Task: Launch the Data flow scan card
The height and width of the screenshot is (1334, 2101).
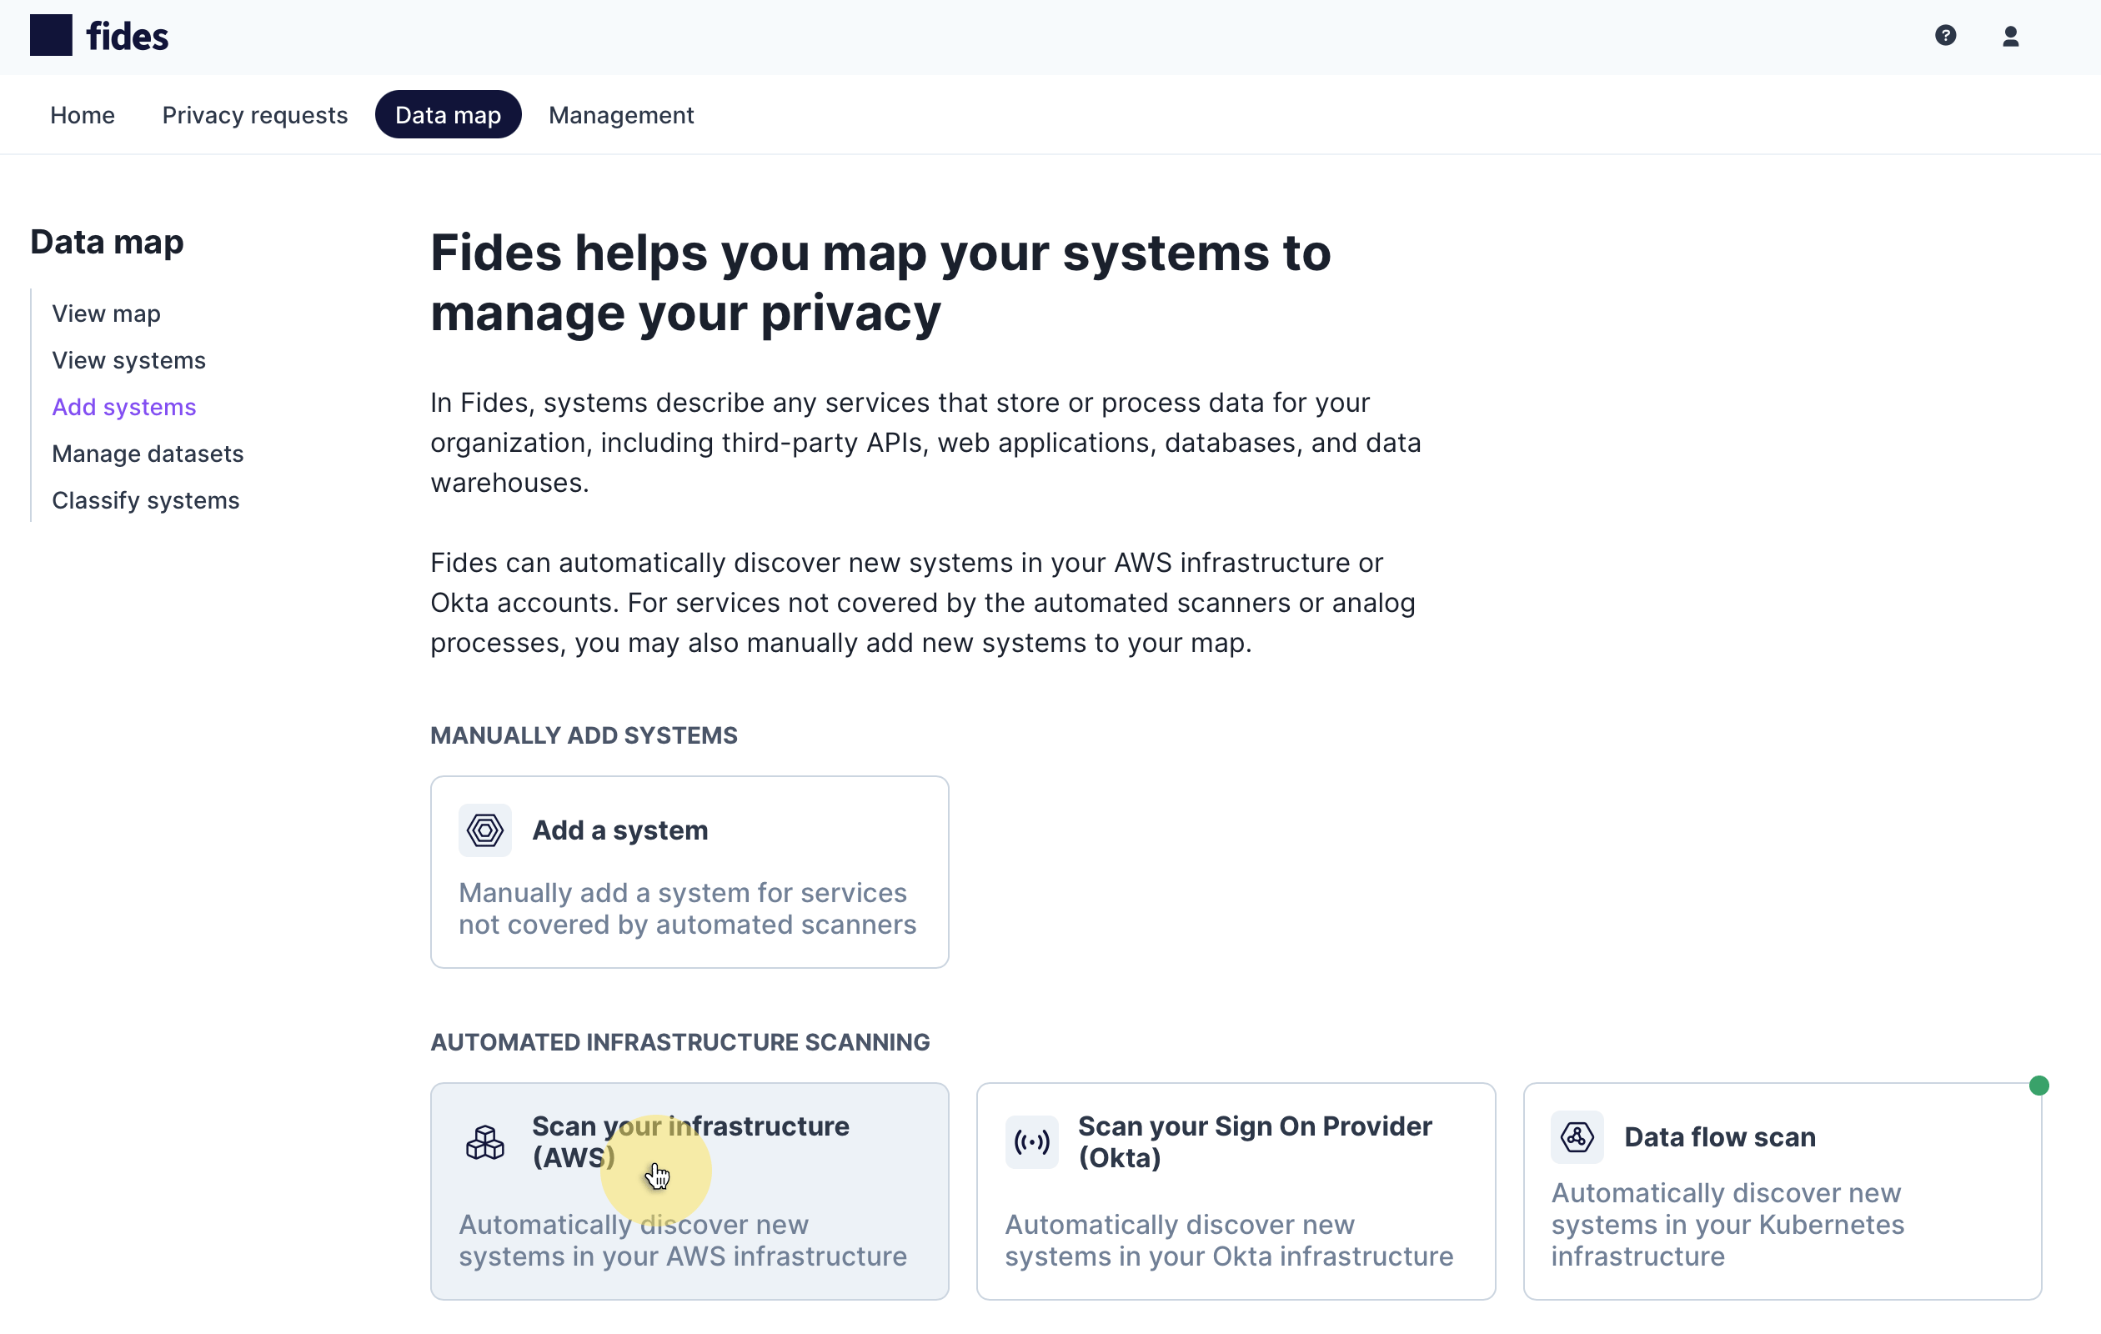Action: 1782,1191
